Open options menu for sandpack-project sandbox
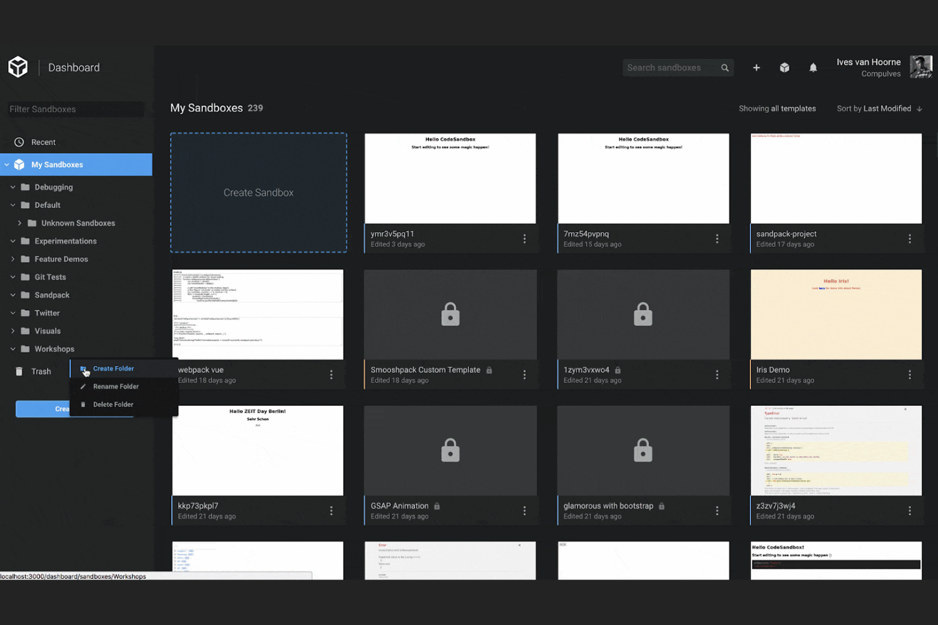Screen dimensions: 938x625 [x=909, y=239]
